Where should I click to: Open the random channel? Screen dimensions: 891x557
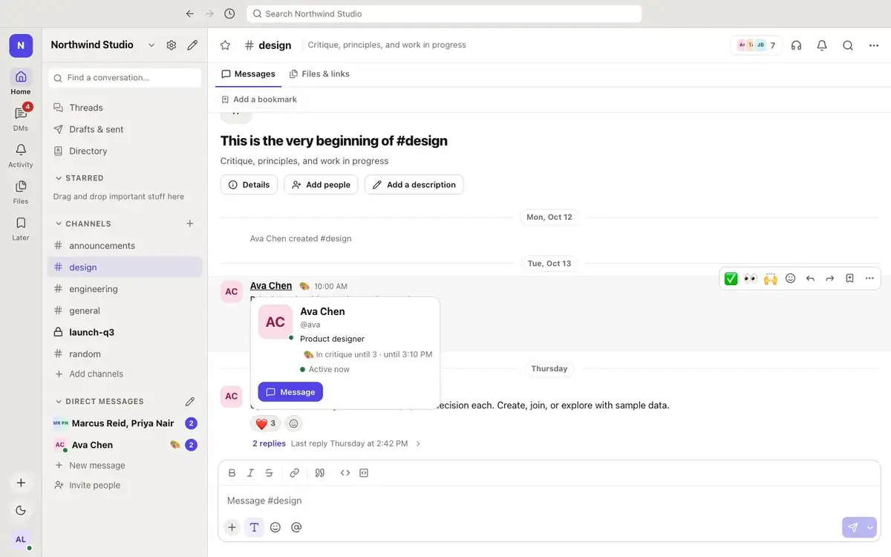(x=125, y=354)
